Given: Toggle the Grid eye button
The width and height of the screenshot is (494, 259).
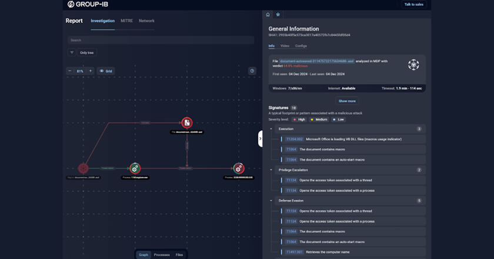Looking at the screenshot, I should tap(106, 71).
